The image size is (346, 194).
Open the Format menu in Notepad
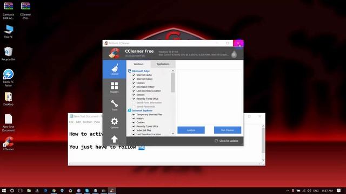[87, 122]
